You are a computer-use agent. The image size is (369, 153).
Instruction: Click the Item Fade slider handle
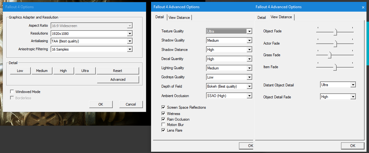336,67
